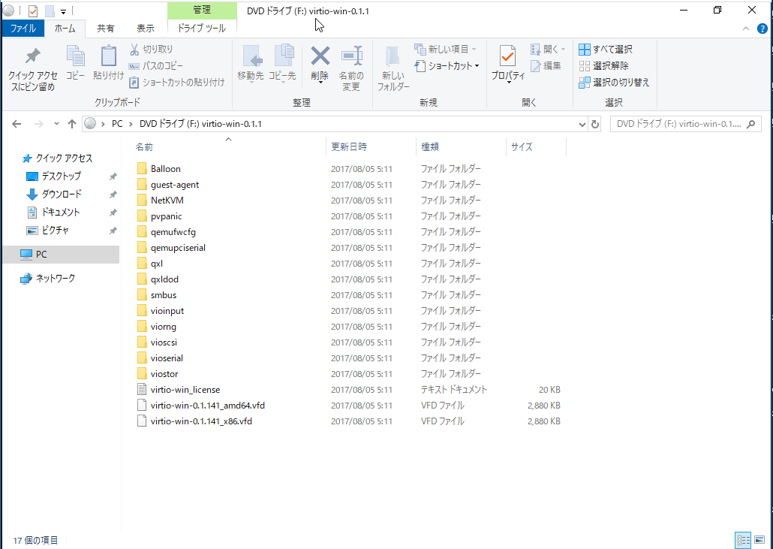Click Invert selection (選択の切り替え)
773x549 pixels.
point(614,83)
